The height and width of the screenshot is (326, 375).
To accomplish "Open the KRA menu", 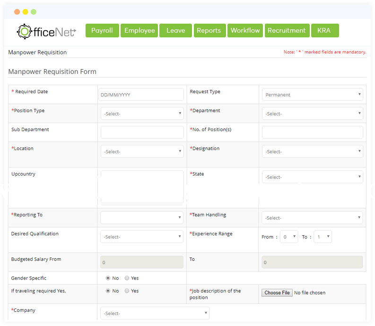I will pyautogui.click(x=325, y=30).
